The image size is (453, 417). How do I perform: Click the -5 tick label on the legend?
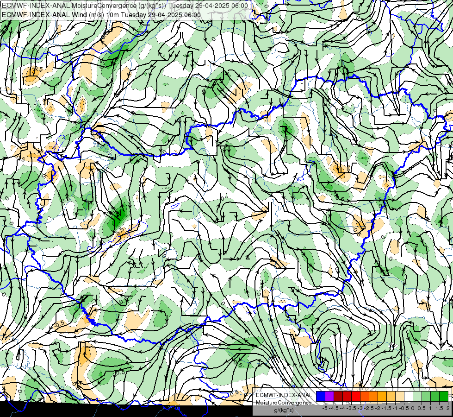pos(325,408)
